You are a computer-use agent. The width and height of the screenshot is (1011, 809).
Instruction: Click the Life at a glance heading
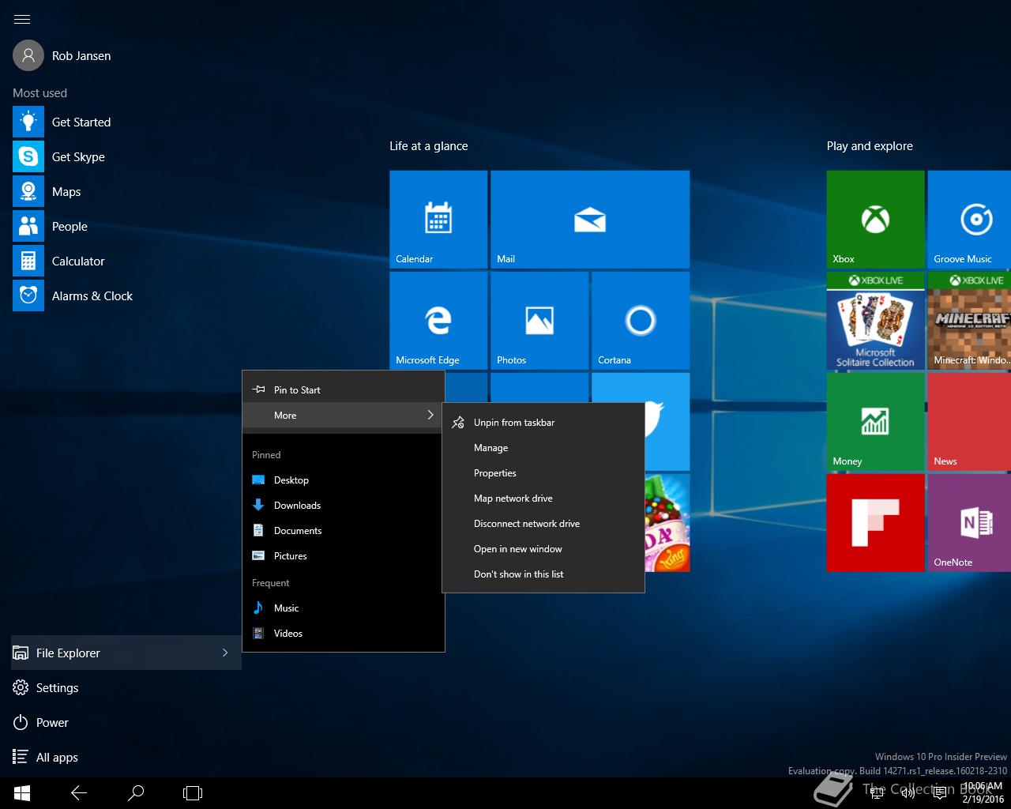click(429, 146)
